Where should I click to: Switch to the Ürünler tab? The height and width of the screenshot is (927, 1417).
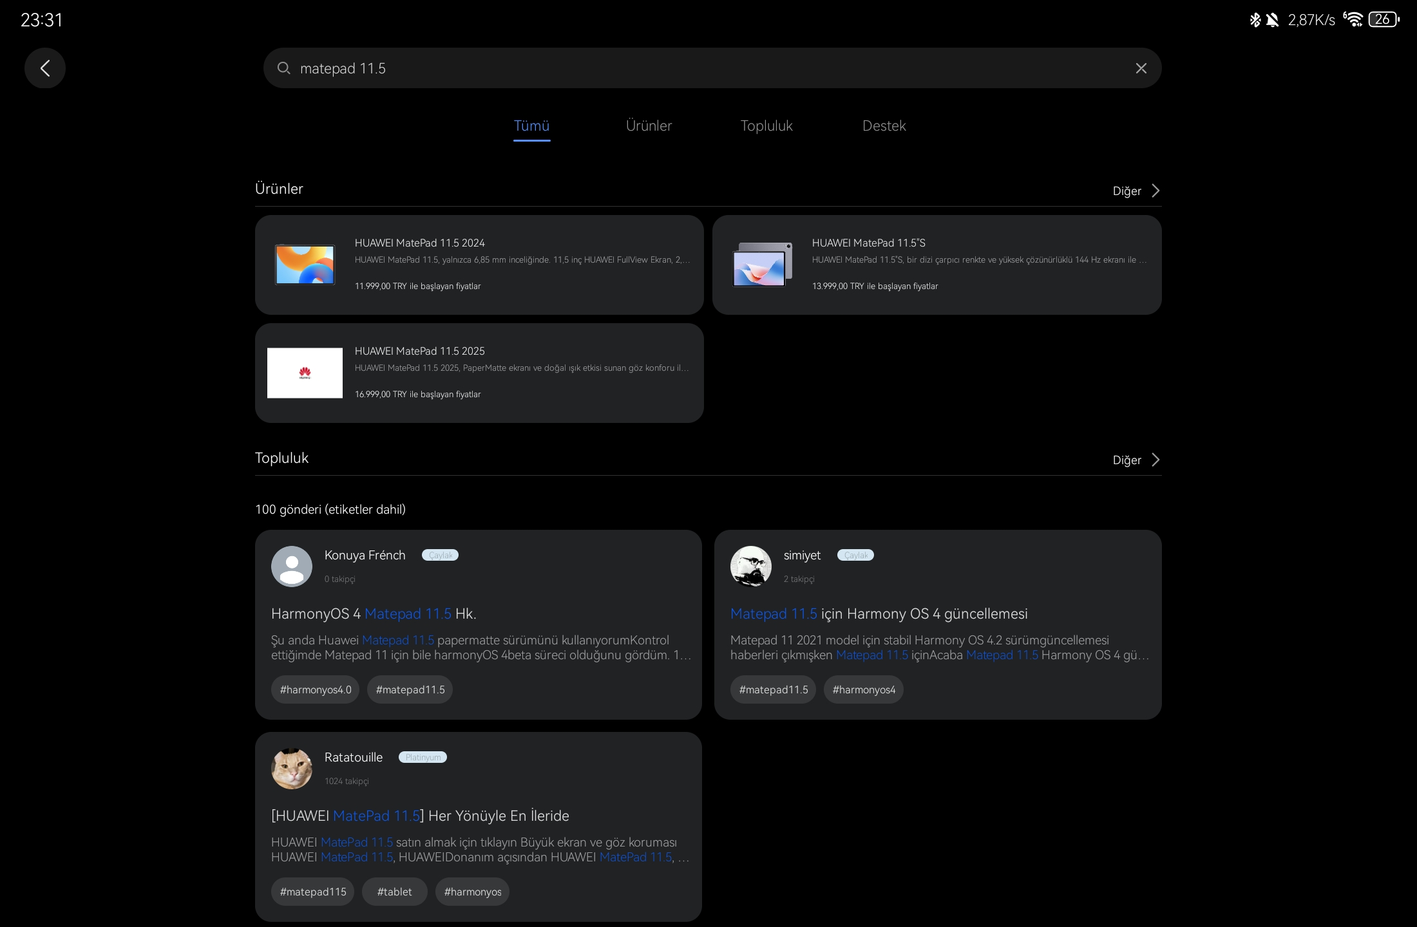(649, 126)
